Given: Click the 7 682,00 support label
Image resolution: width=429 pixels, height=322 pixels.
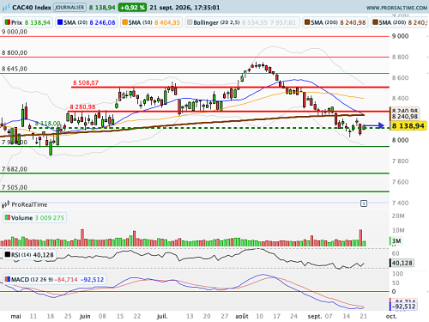Looking at the screenshot, I should [x=15, y=169].
